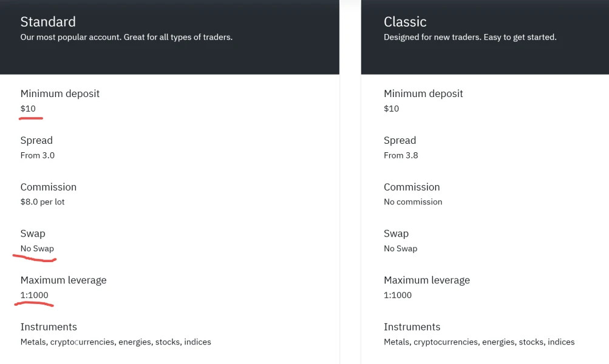The image size is (609, 364).
Task: Click the Classic "Commission" label
Action: pos(412,187)
